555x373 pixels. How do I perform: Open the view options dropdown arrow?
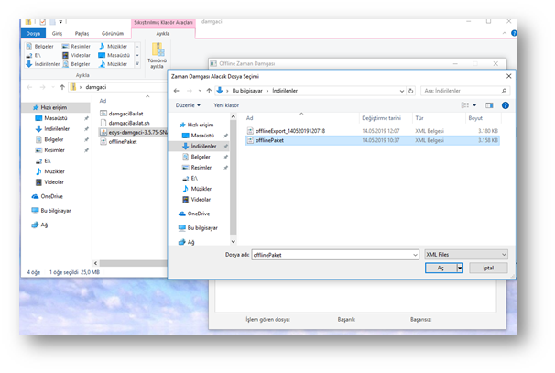point(476,104)
